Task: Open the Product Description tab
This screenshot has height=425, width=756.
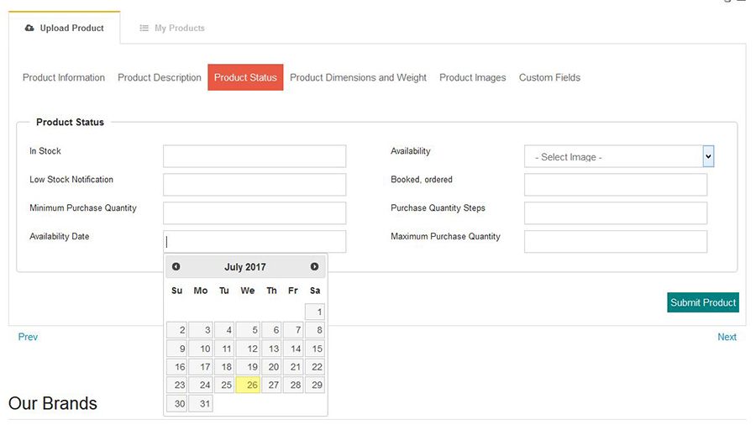Action: click(x=160, y=77)
